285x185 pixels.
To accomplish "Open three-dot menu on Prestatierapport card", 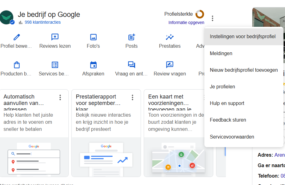I will tap(133, 98).
